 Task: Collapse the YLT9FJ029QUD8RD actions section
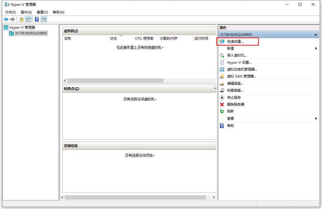[x=316, y=34]
